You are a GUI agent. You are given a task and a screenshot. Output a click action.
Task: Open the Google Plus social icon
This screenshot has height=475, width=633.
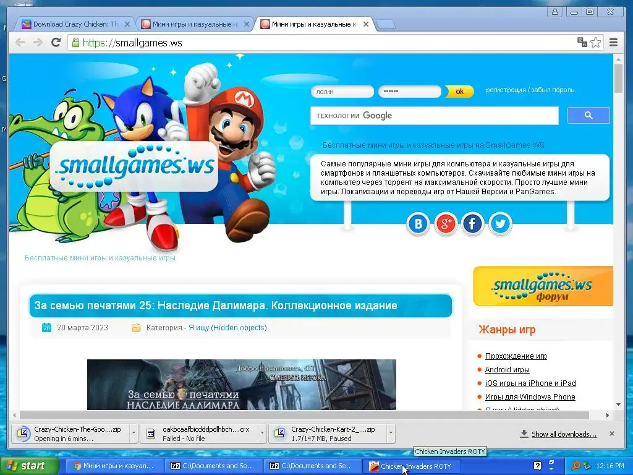coord(446,223)
